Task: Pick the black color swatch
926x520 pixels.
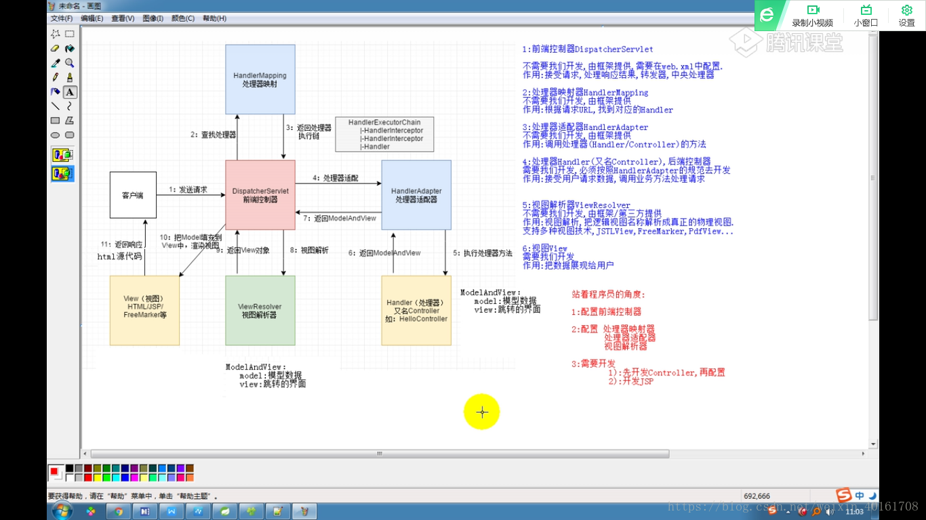Action: (x=69, y=468)
